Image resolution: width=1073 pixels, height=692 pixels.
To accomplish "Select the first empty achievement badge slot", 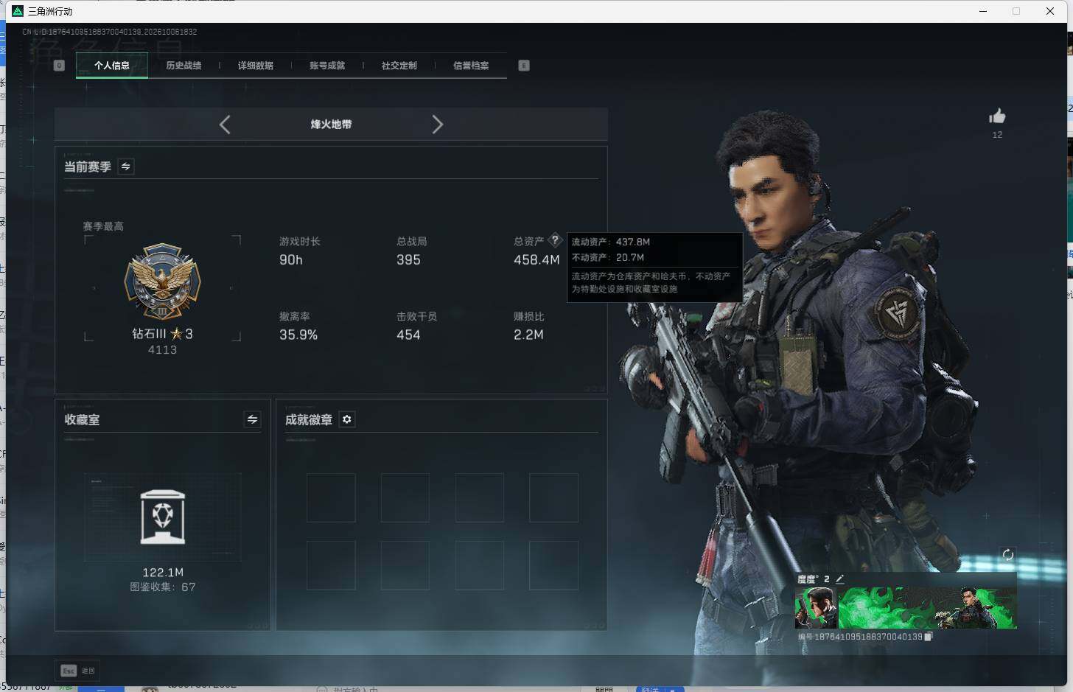I will [x=331, y=498].
